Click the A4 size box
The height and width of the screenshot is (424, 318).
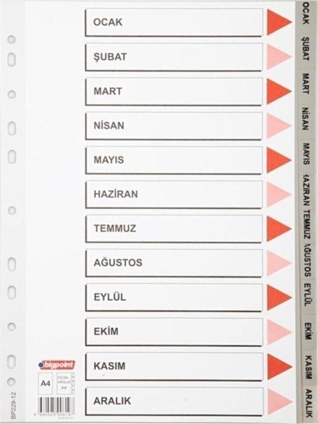[x=46, y=383]
